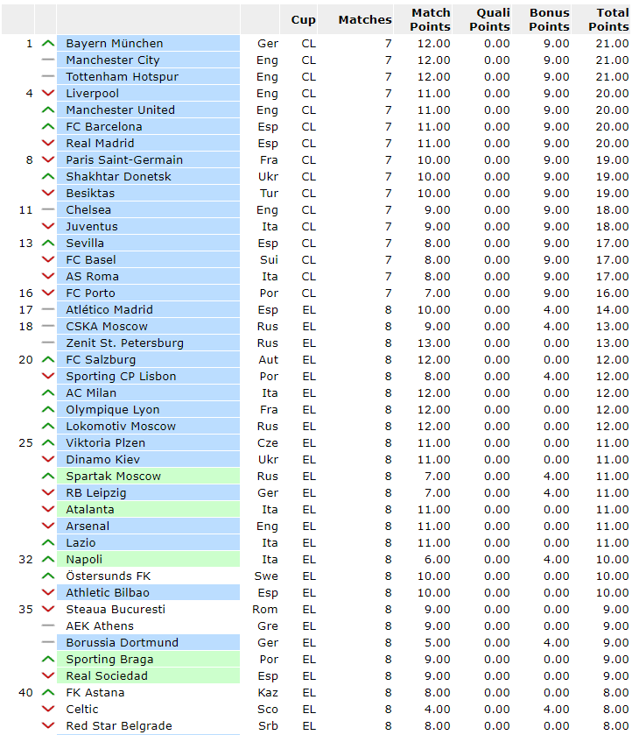Click the green up arrow beside FC Salzburg
Image resolution: width=639 pixels, height=735 pixels.
47,359
